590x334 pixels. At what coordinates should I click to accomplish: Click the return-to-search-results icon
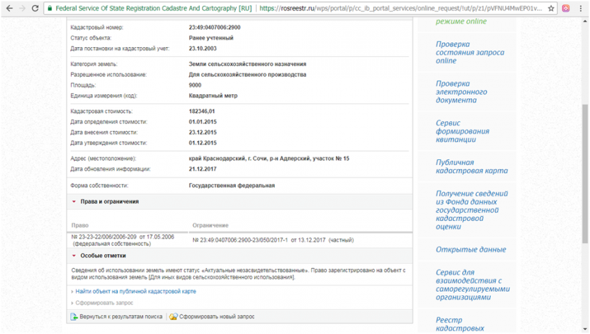(74, 317)
